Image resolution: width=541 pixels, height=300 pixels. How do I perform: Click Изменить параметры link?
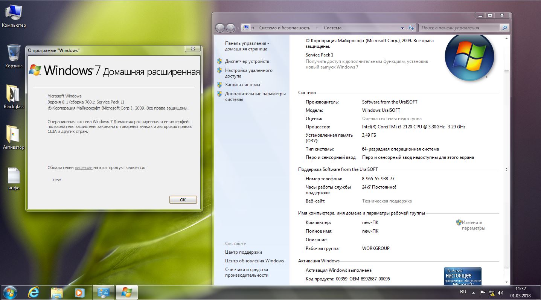(x=473, y=225)
